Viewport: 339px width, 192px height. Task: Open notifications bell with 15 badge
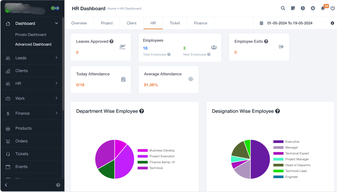(x=323, y=8)
